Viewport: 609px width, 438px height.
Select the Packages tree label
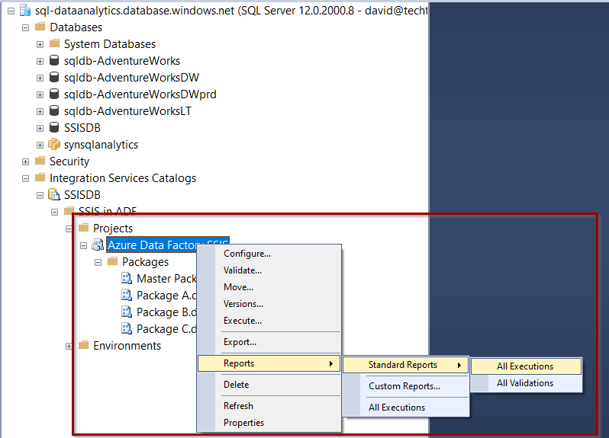click(145, 261)
